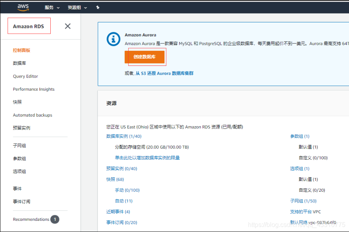Click the 创建数据库 button
Image resolution: width=349 pixels, height=232 pixels.
coord(145,57)
